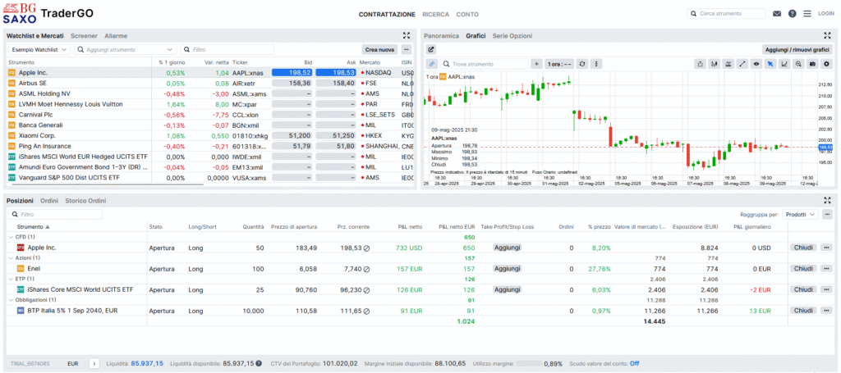This screenshot has height=373, width=841.
Task: Collapse the Obbligazioni (1) group
Action: tap(11, 300)
